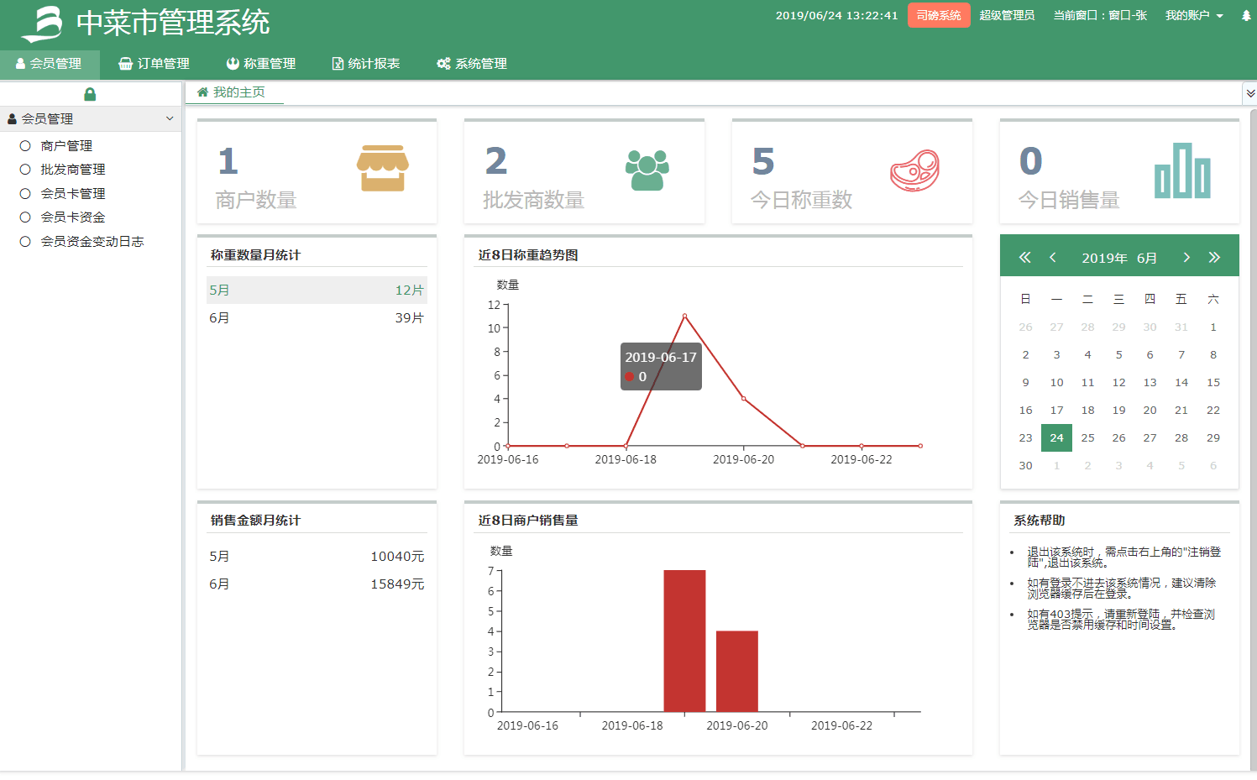
Task: Click the users group icon on 批发商数量 card
Action: pyautogui.click(x=647, y=170)
